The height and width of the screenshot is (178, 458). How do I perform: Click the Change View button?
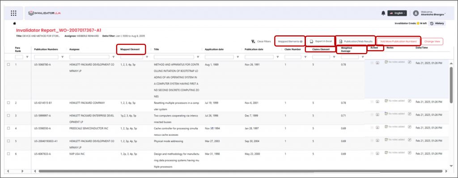(x=432, y=42)
